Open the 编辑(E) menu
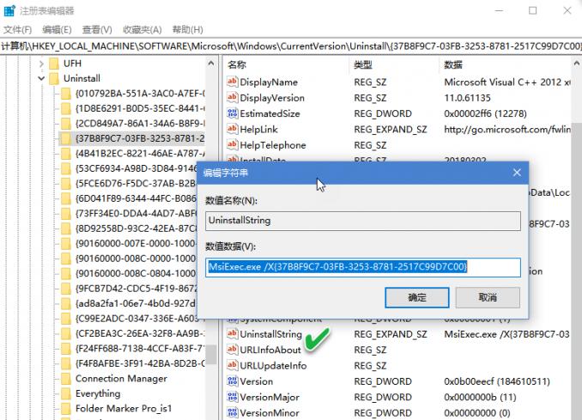The width and height of the screenshot is (582, 420). tap(57, 30)
